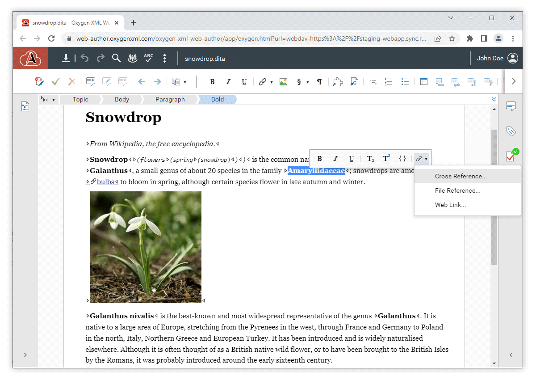Image resolution: width=536 pixels, height=380 pixels.
Task: Toggle track changes pencil icon
Action: (x=39, y=82)
